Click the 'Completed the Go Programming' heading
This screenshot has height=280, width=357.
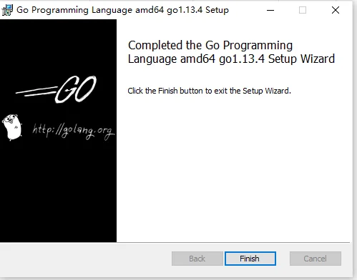coord(210,45)
